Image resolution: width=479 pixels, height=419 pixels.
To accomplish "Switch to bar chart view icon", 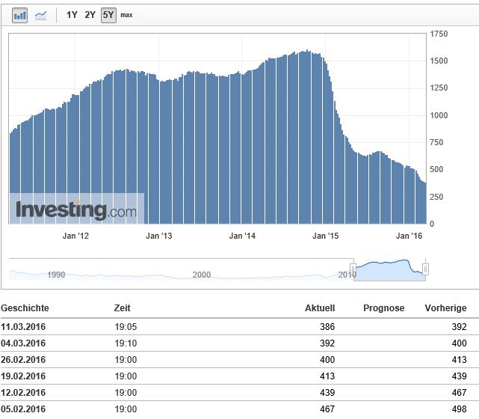I will pos(20,15).
